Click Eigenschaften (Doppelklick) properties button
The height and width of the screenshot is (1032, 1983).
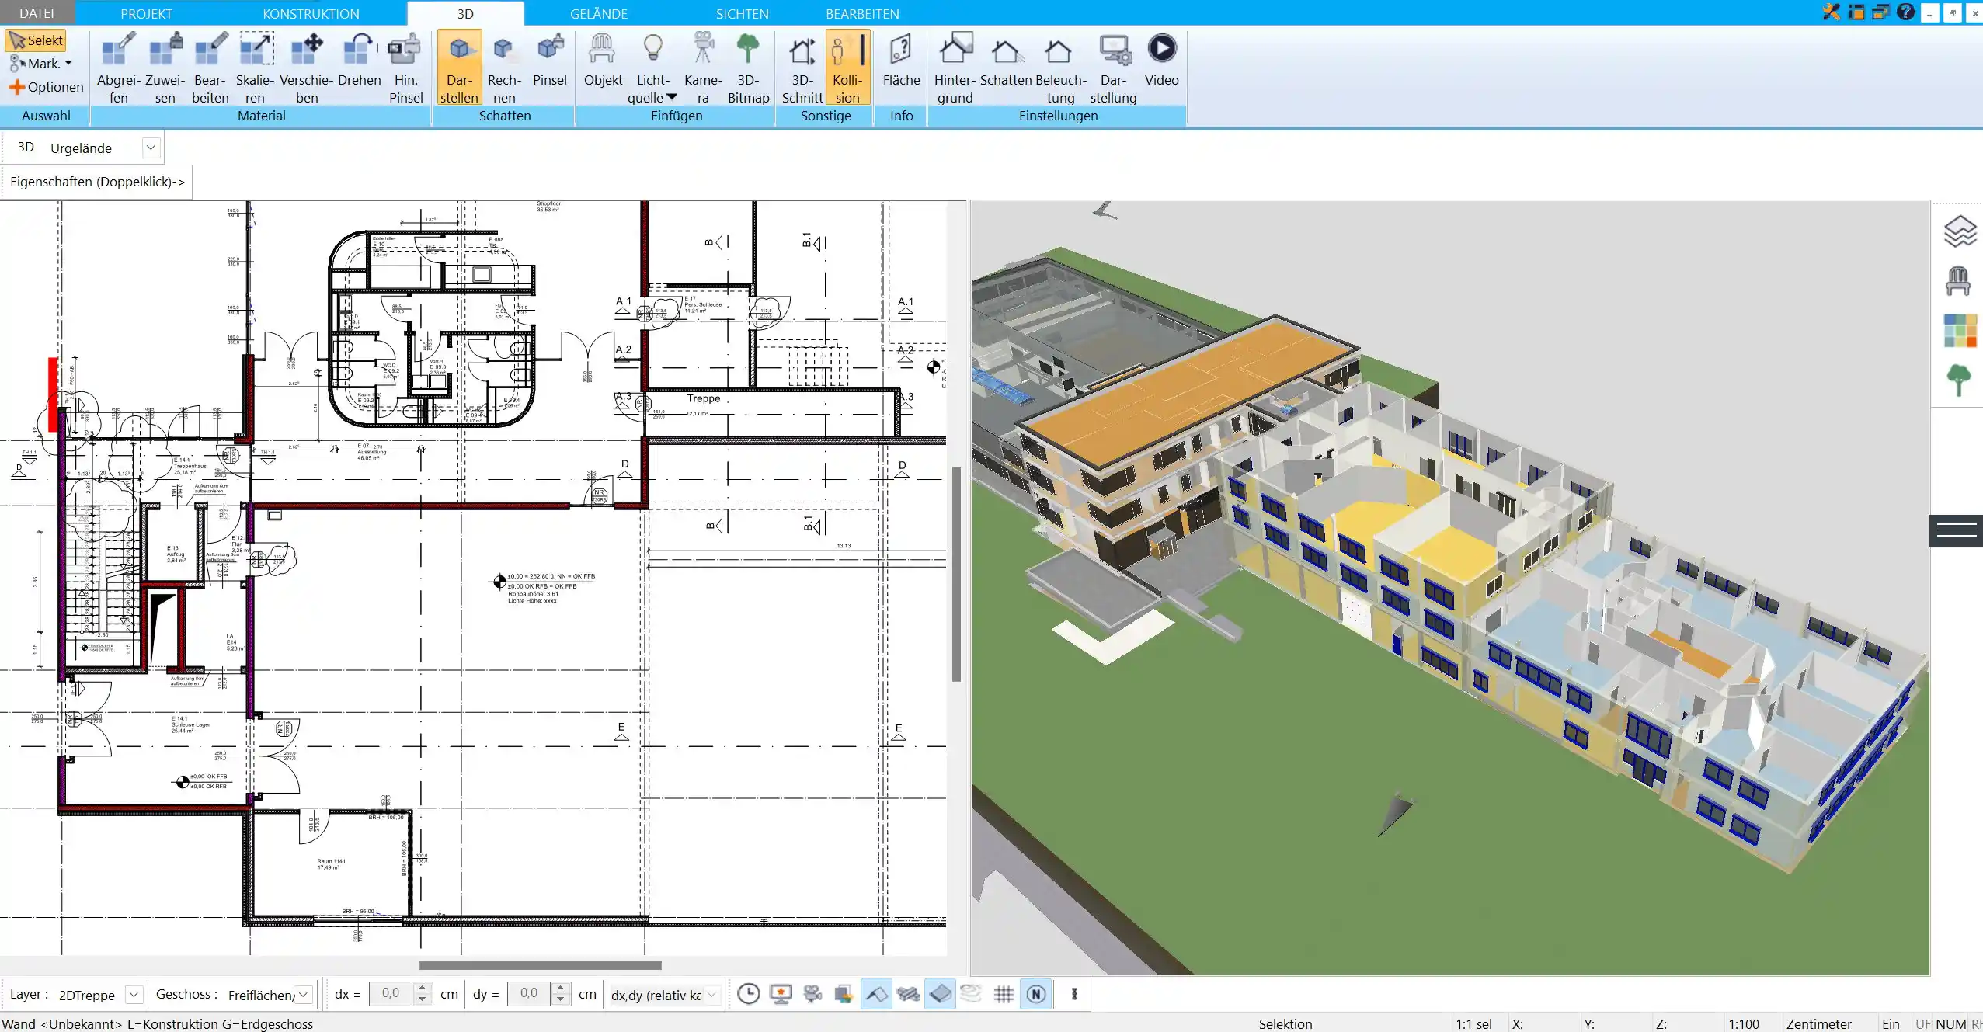point(97,182)
